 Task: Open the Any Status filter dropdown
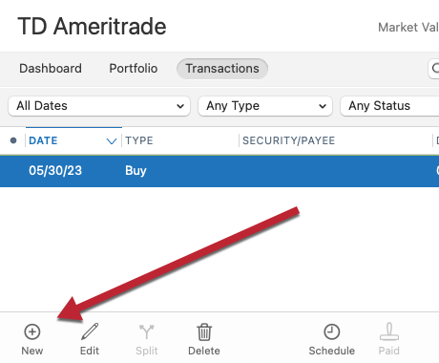click(389, 106)
